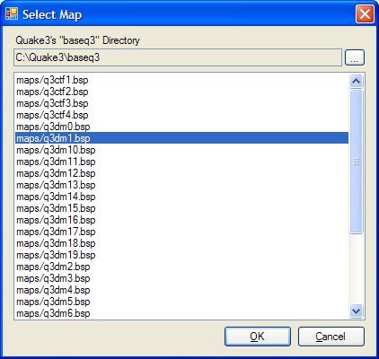Image resolution: width=379 pixels, height=359 pixels.
Task: Select the maps/q3dm0.bsp entry
Action: point(181,127)
